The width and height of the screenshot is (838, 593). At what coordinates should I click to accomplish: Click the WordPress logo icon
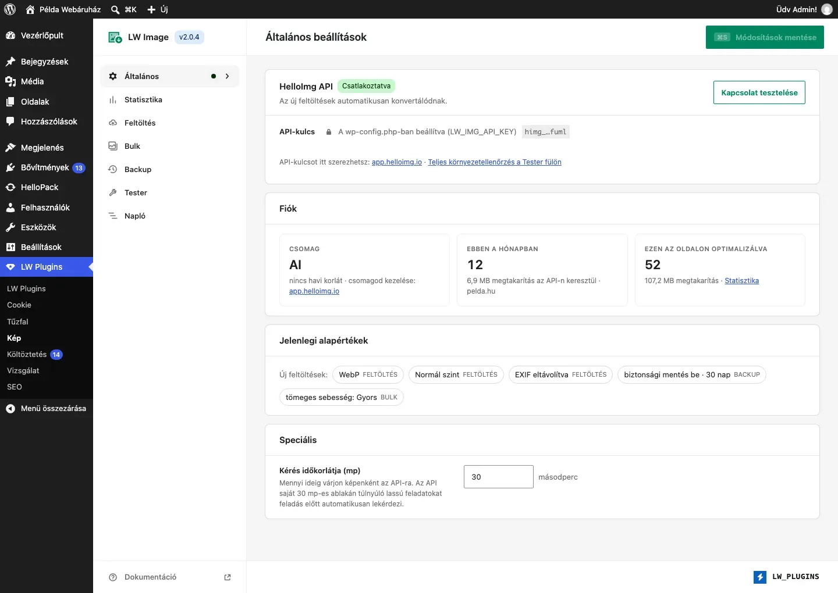pyautogui.click(x=10, y=9)
